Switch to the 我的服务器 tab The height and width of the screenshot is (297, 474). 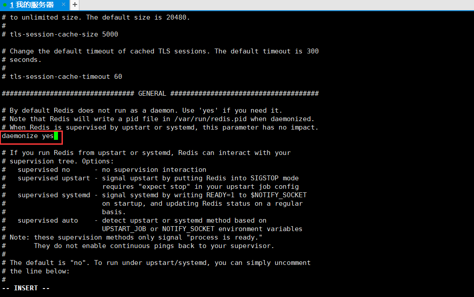pos(32,5)
